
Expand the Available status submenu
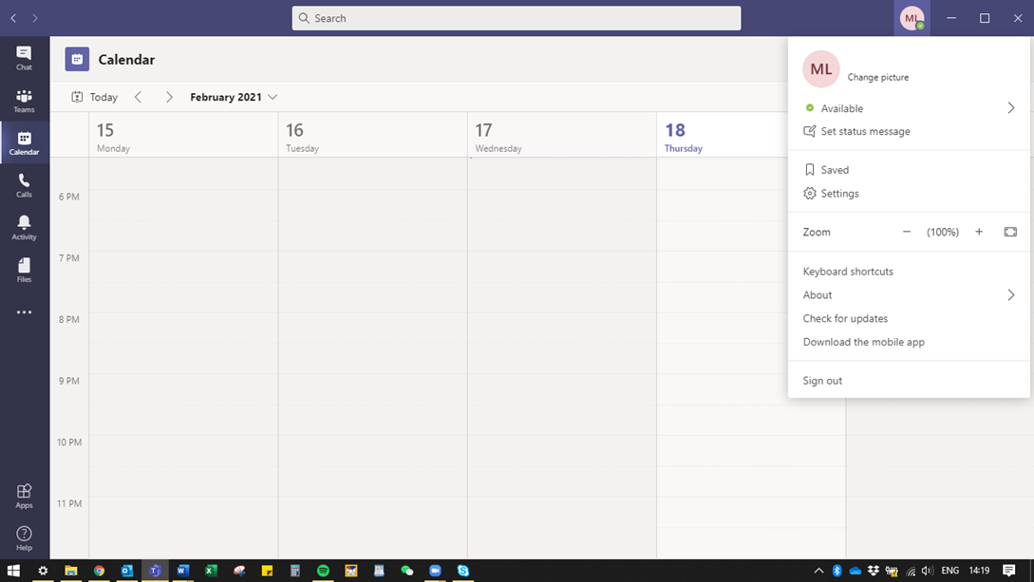(1010, 108)
